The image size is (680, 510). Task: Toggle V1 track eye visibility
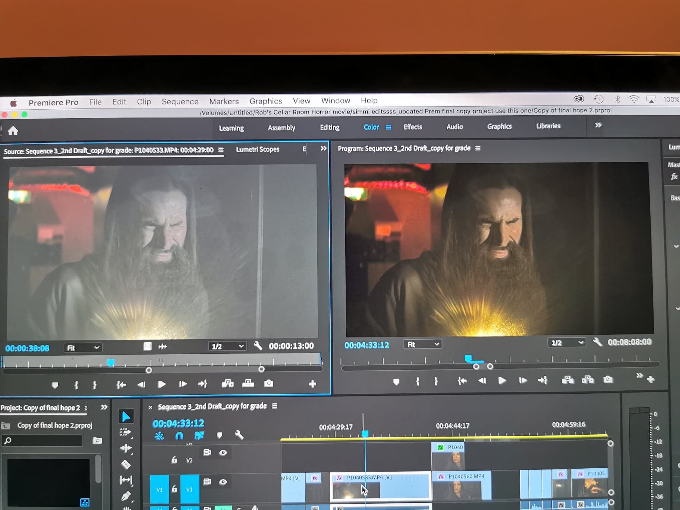(x=223, y=482)
